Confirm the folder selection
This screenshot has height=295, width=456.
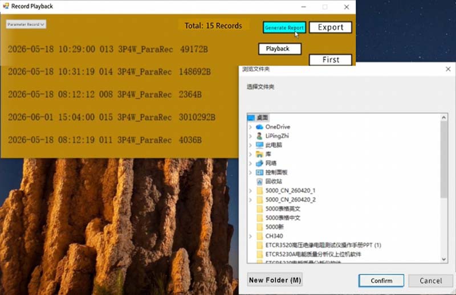tap(381, 280)
